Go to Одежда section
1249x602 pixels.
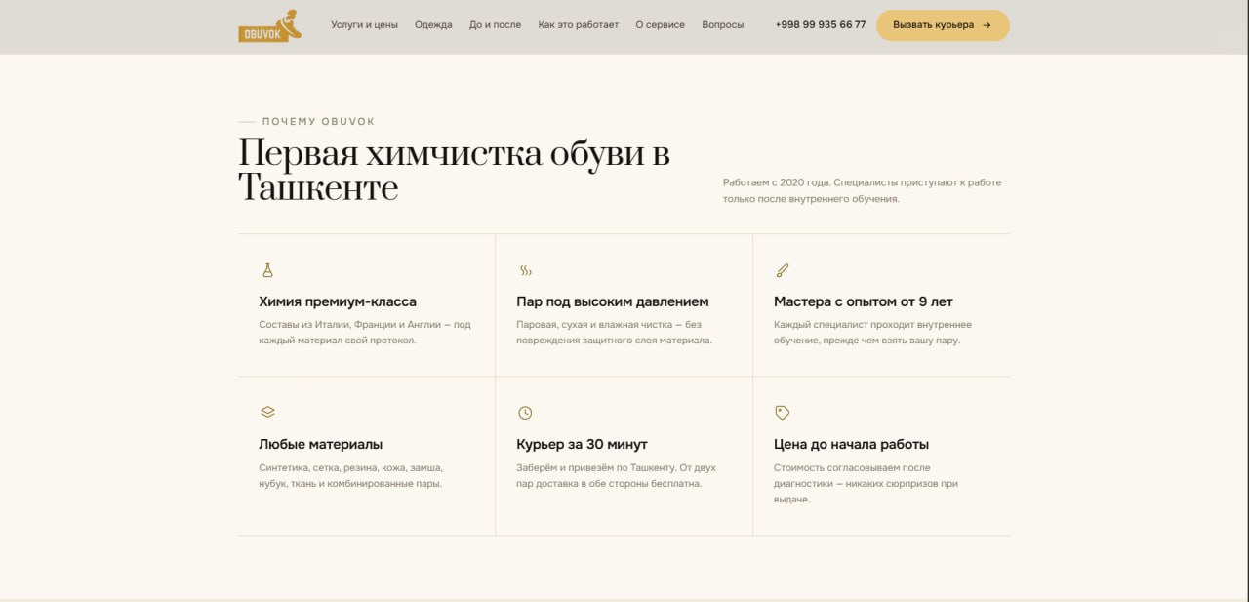click(x=433, y=25)
